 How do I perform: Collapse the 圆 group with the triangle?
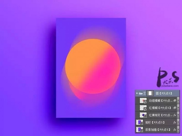[137, 93]
